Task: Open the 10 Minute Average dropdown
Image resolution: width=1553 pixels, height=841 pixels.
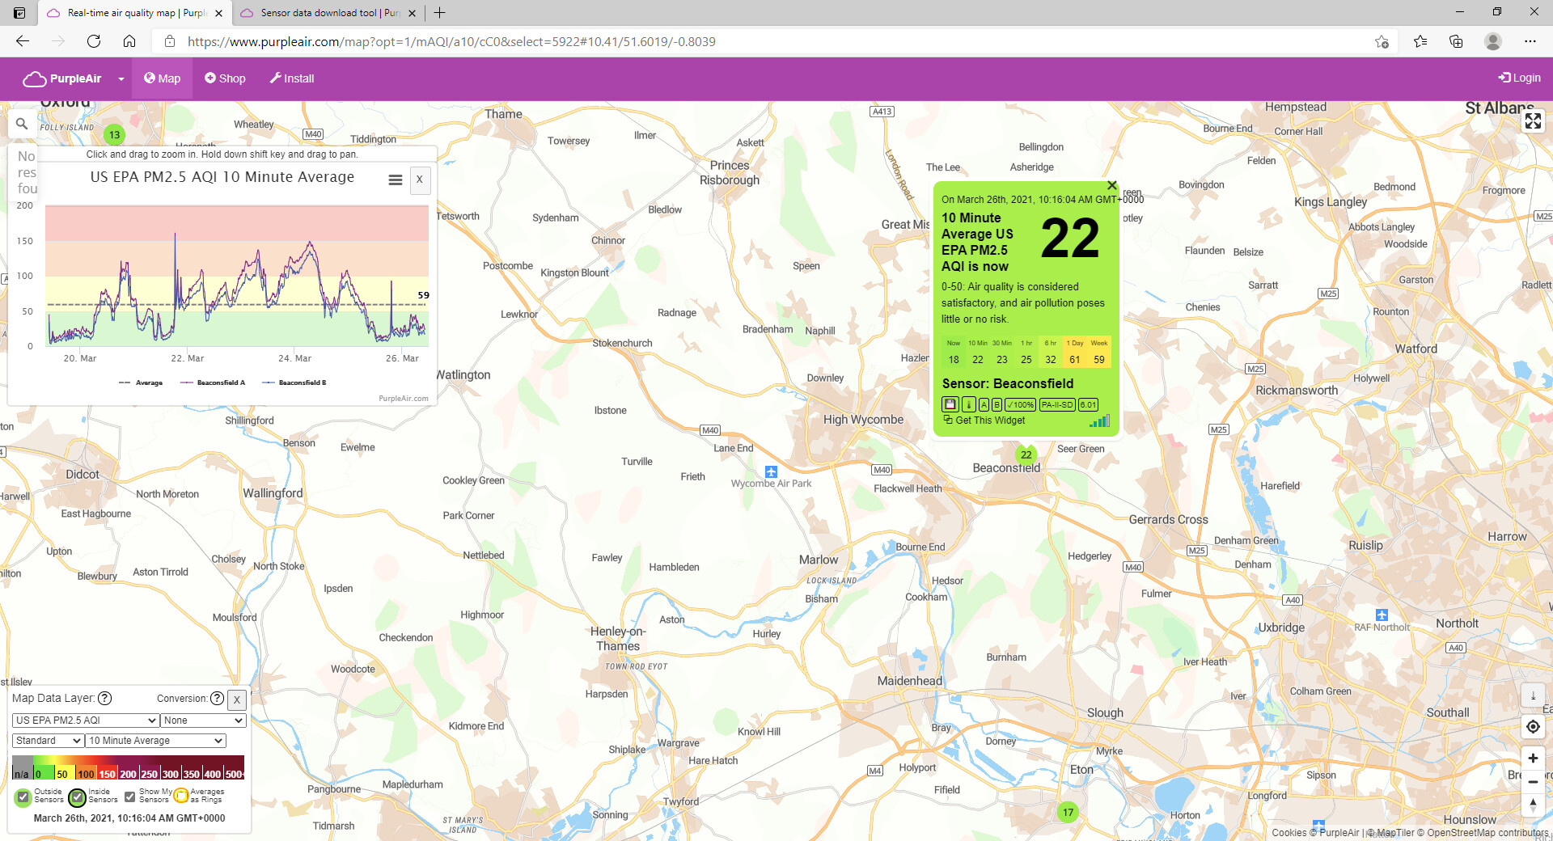Action: 154,740
